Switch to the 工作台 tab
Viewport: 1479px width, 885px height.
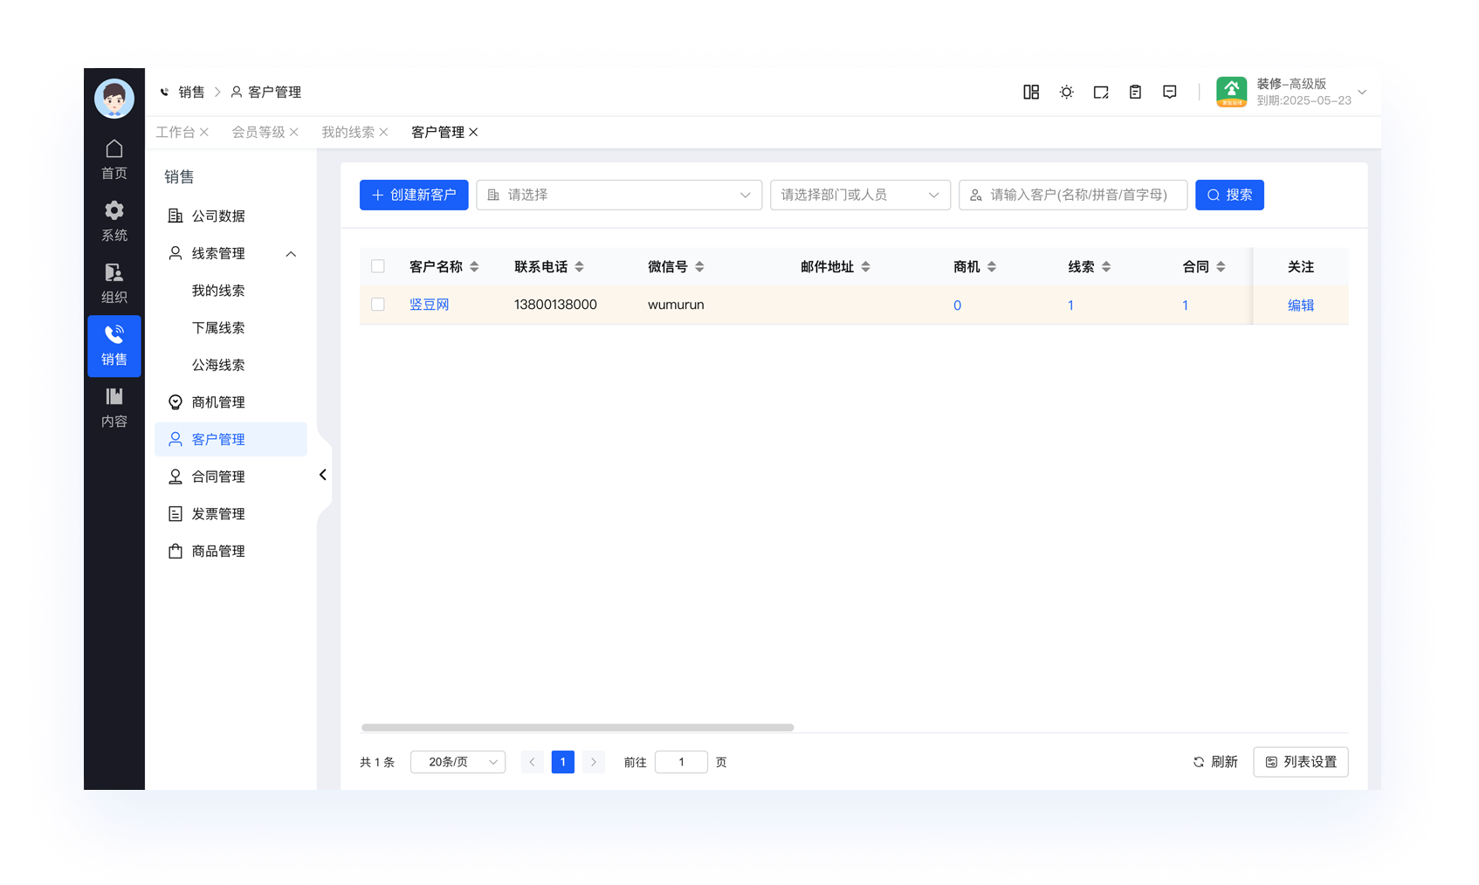tap(175, 132)
